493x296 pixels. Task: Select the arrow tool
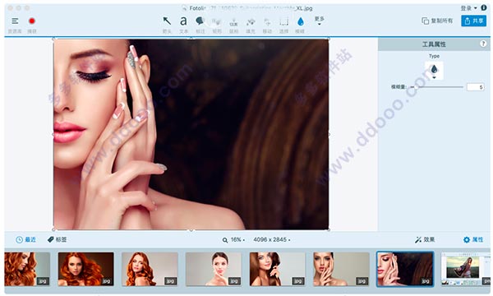pos(167,21)
